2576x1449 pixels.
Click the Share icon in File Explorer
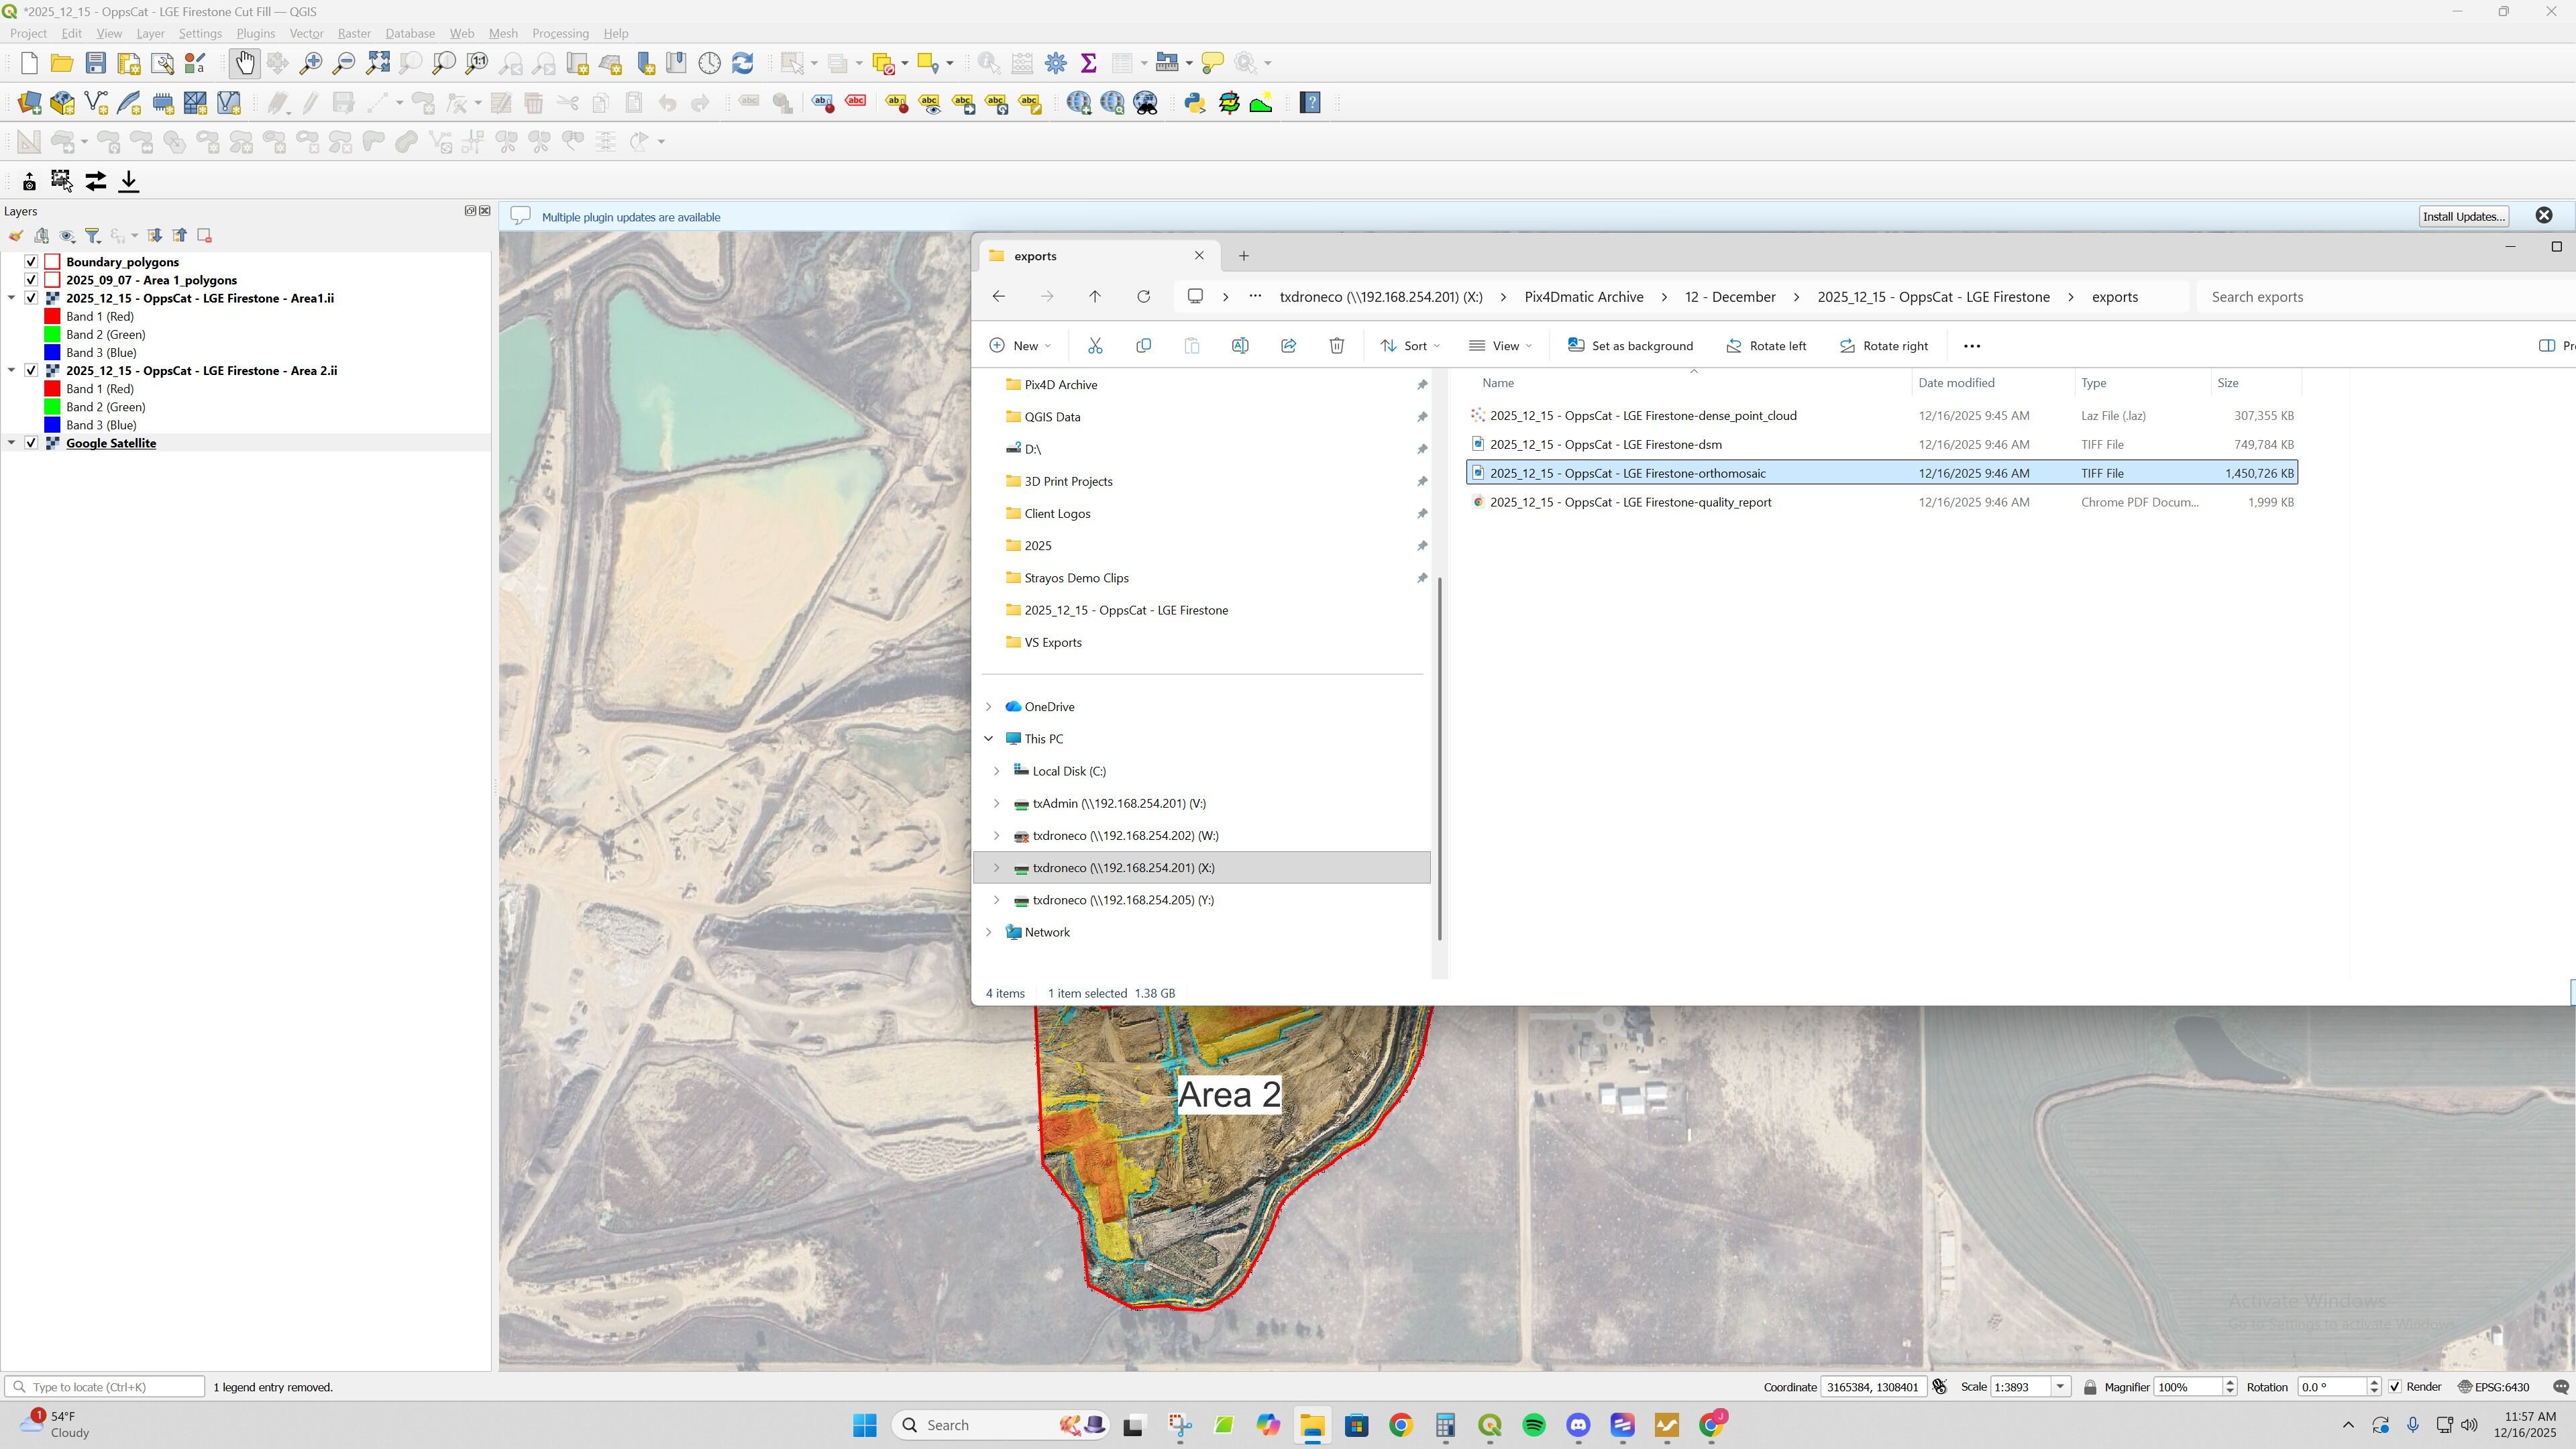click(x=1289, y=346)
